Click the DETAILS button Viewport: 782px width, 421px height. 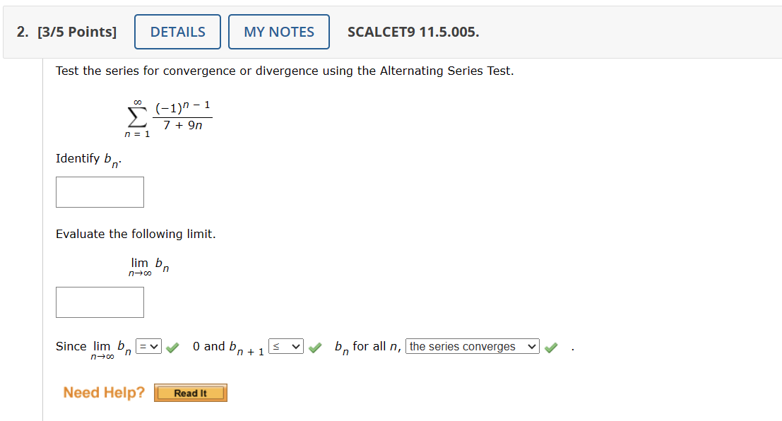tap(177, 31)
